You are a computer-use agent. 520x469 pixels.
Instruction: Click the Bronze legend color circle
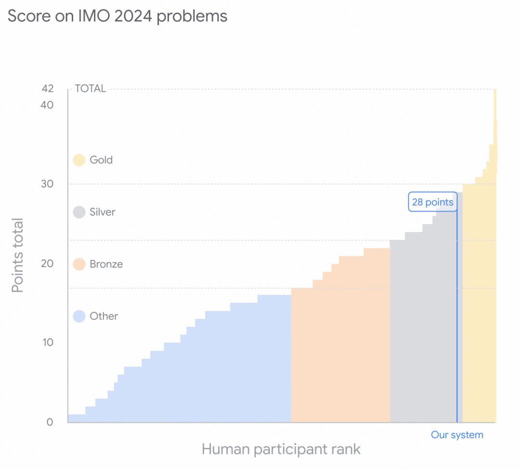point(79,264)
